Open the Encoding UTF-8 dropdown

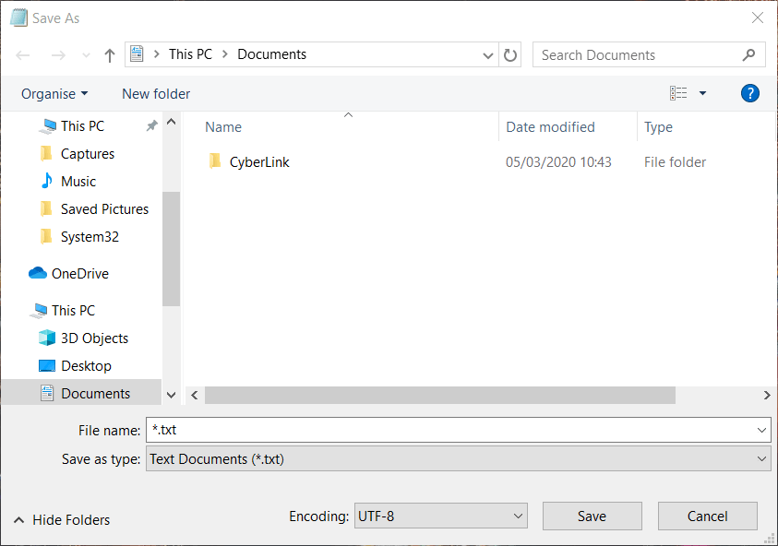point(440,516)
